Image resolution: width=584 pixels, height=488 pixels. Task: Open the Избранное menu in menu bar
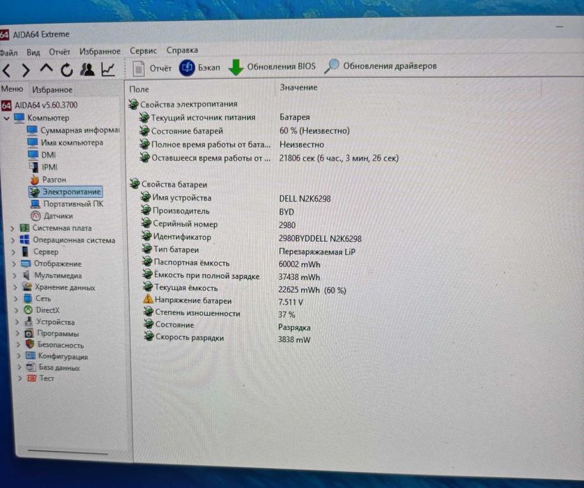tap(100, 52)
